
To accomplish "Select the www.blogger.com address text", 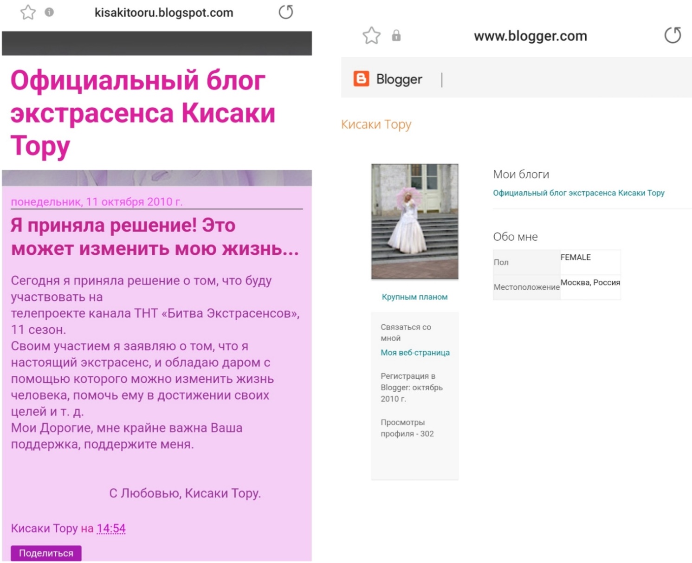I will click(530, 36).
